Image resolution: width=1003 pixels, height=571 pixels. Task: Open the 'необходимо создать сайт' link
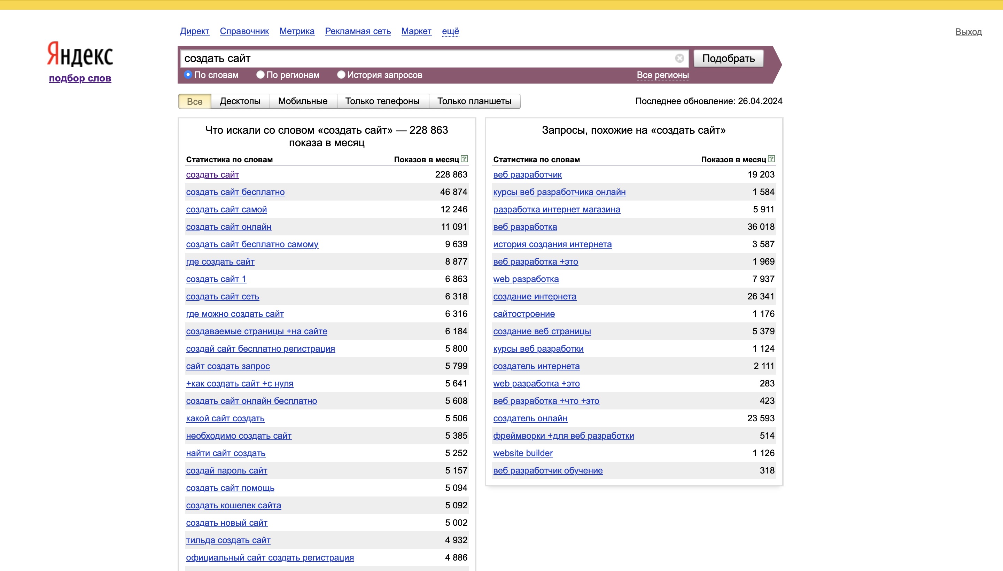(x=239, y=436)
